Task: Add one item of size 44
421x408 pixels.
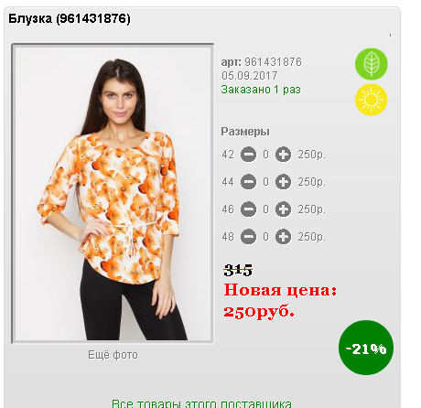Action: [283, 182]
